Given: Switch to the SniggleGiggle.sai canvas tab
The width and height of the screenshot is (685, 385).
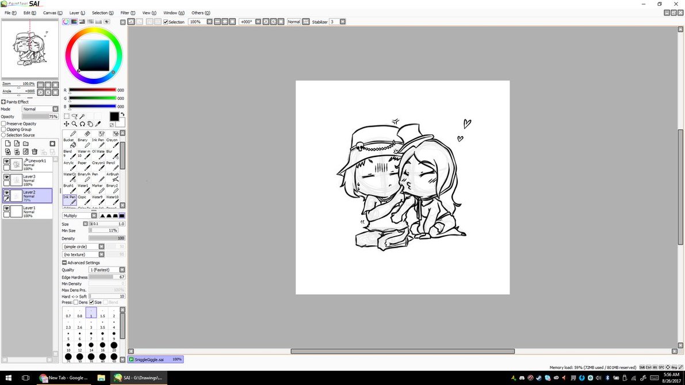Looking at the screenshot, I should [x=155, y=359].
